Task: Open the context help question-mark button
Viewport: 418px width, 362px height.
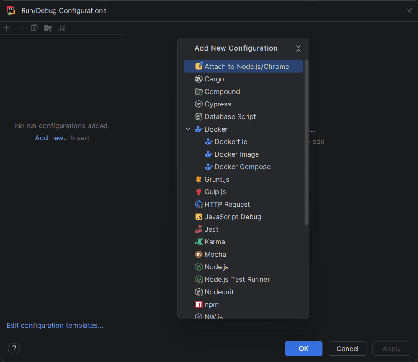Action: point(14,349)
